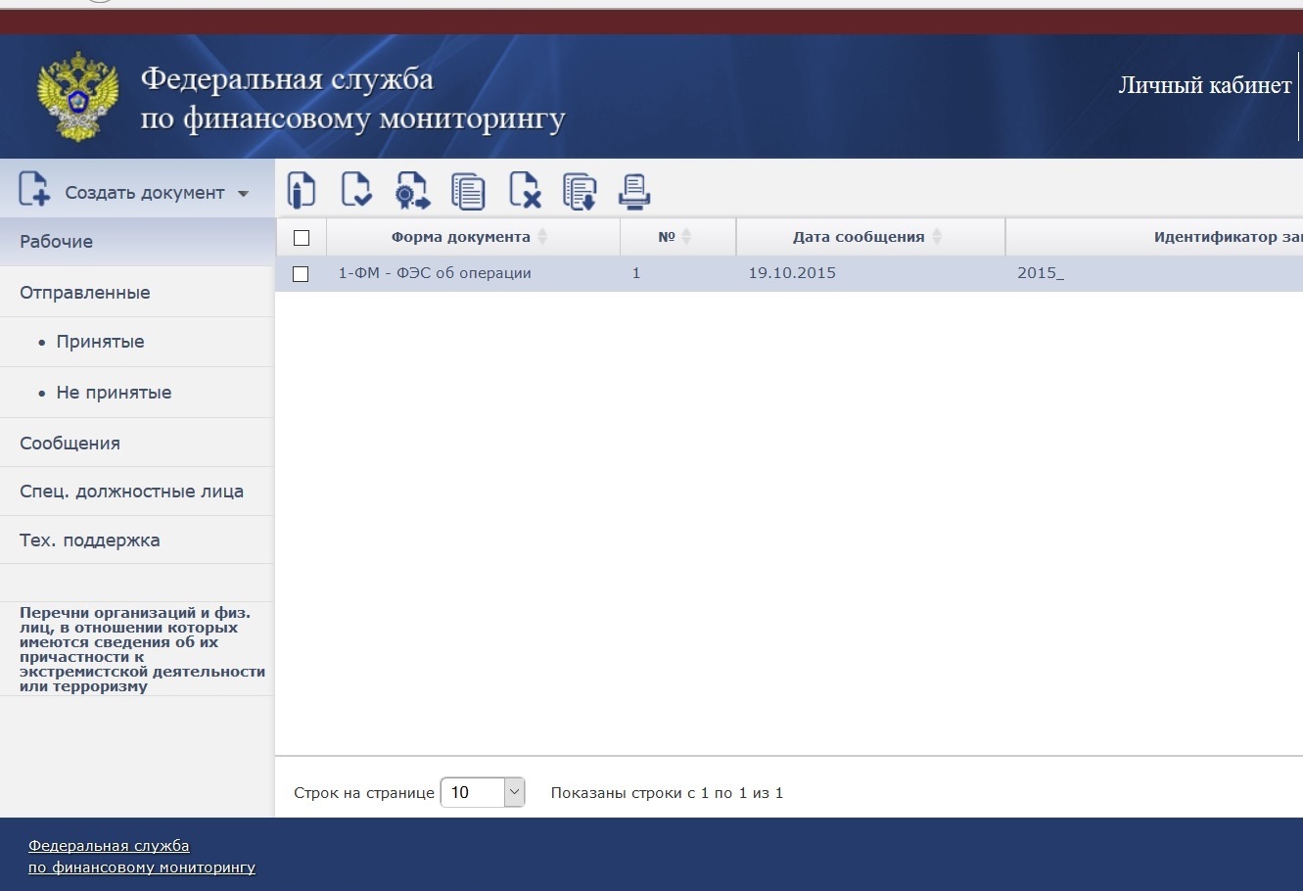The height and width of the screenshot is (891, 1303).
Task: Click the Rosfinmonitoring eagle emblem
Action: [x=77, y=96]
